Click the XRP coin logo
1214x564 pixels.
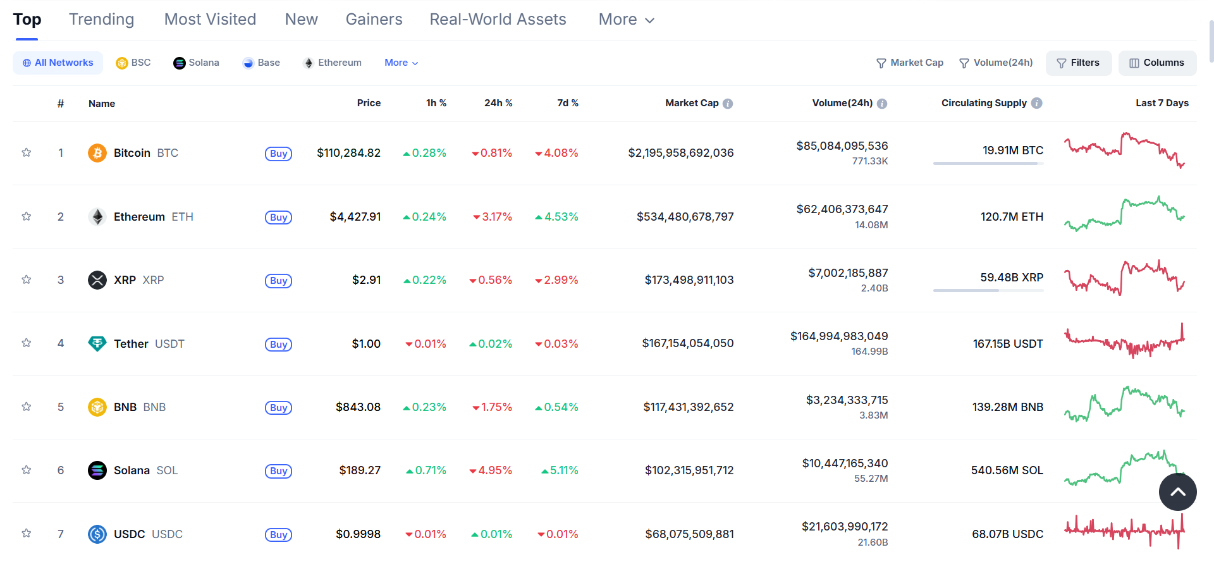click(97, 280)
